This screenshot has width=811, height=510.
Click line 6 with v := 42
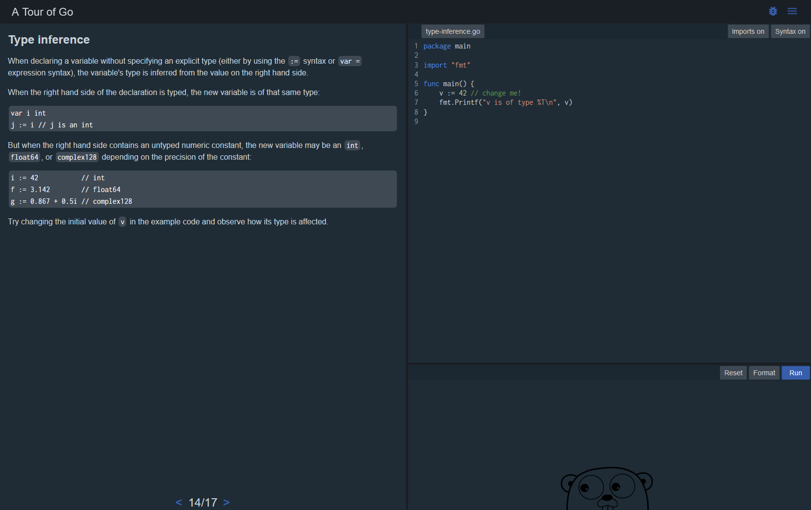point(479,93)
